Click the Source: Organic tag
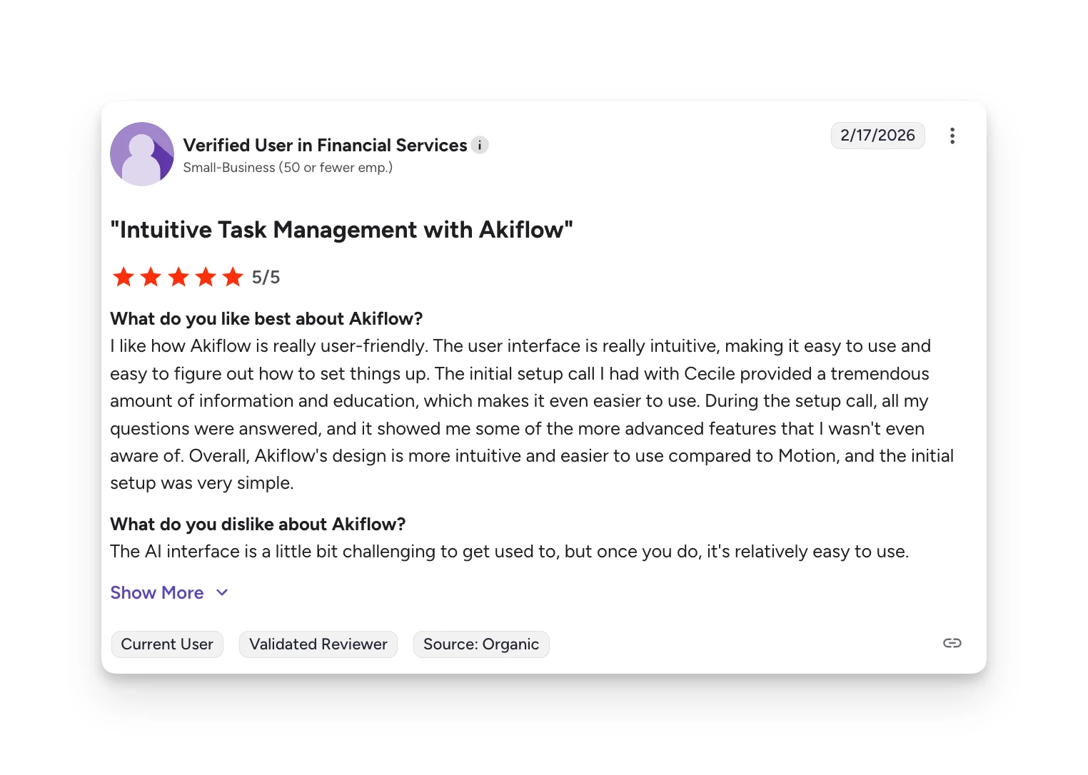1088x775 pixels. (x=481, y=644)
